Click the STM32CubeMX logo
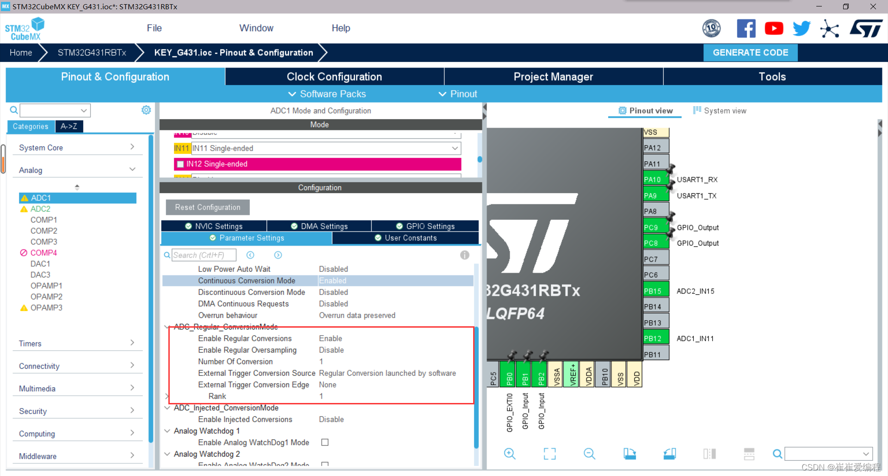The height and width of the screenshot is (476, 888). click(25, 29)
